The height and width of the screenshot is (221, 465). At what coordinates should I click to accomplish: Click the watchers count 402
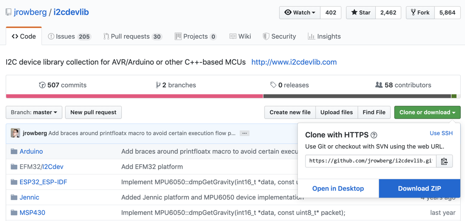point(331,13)
